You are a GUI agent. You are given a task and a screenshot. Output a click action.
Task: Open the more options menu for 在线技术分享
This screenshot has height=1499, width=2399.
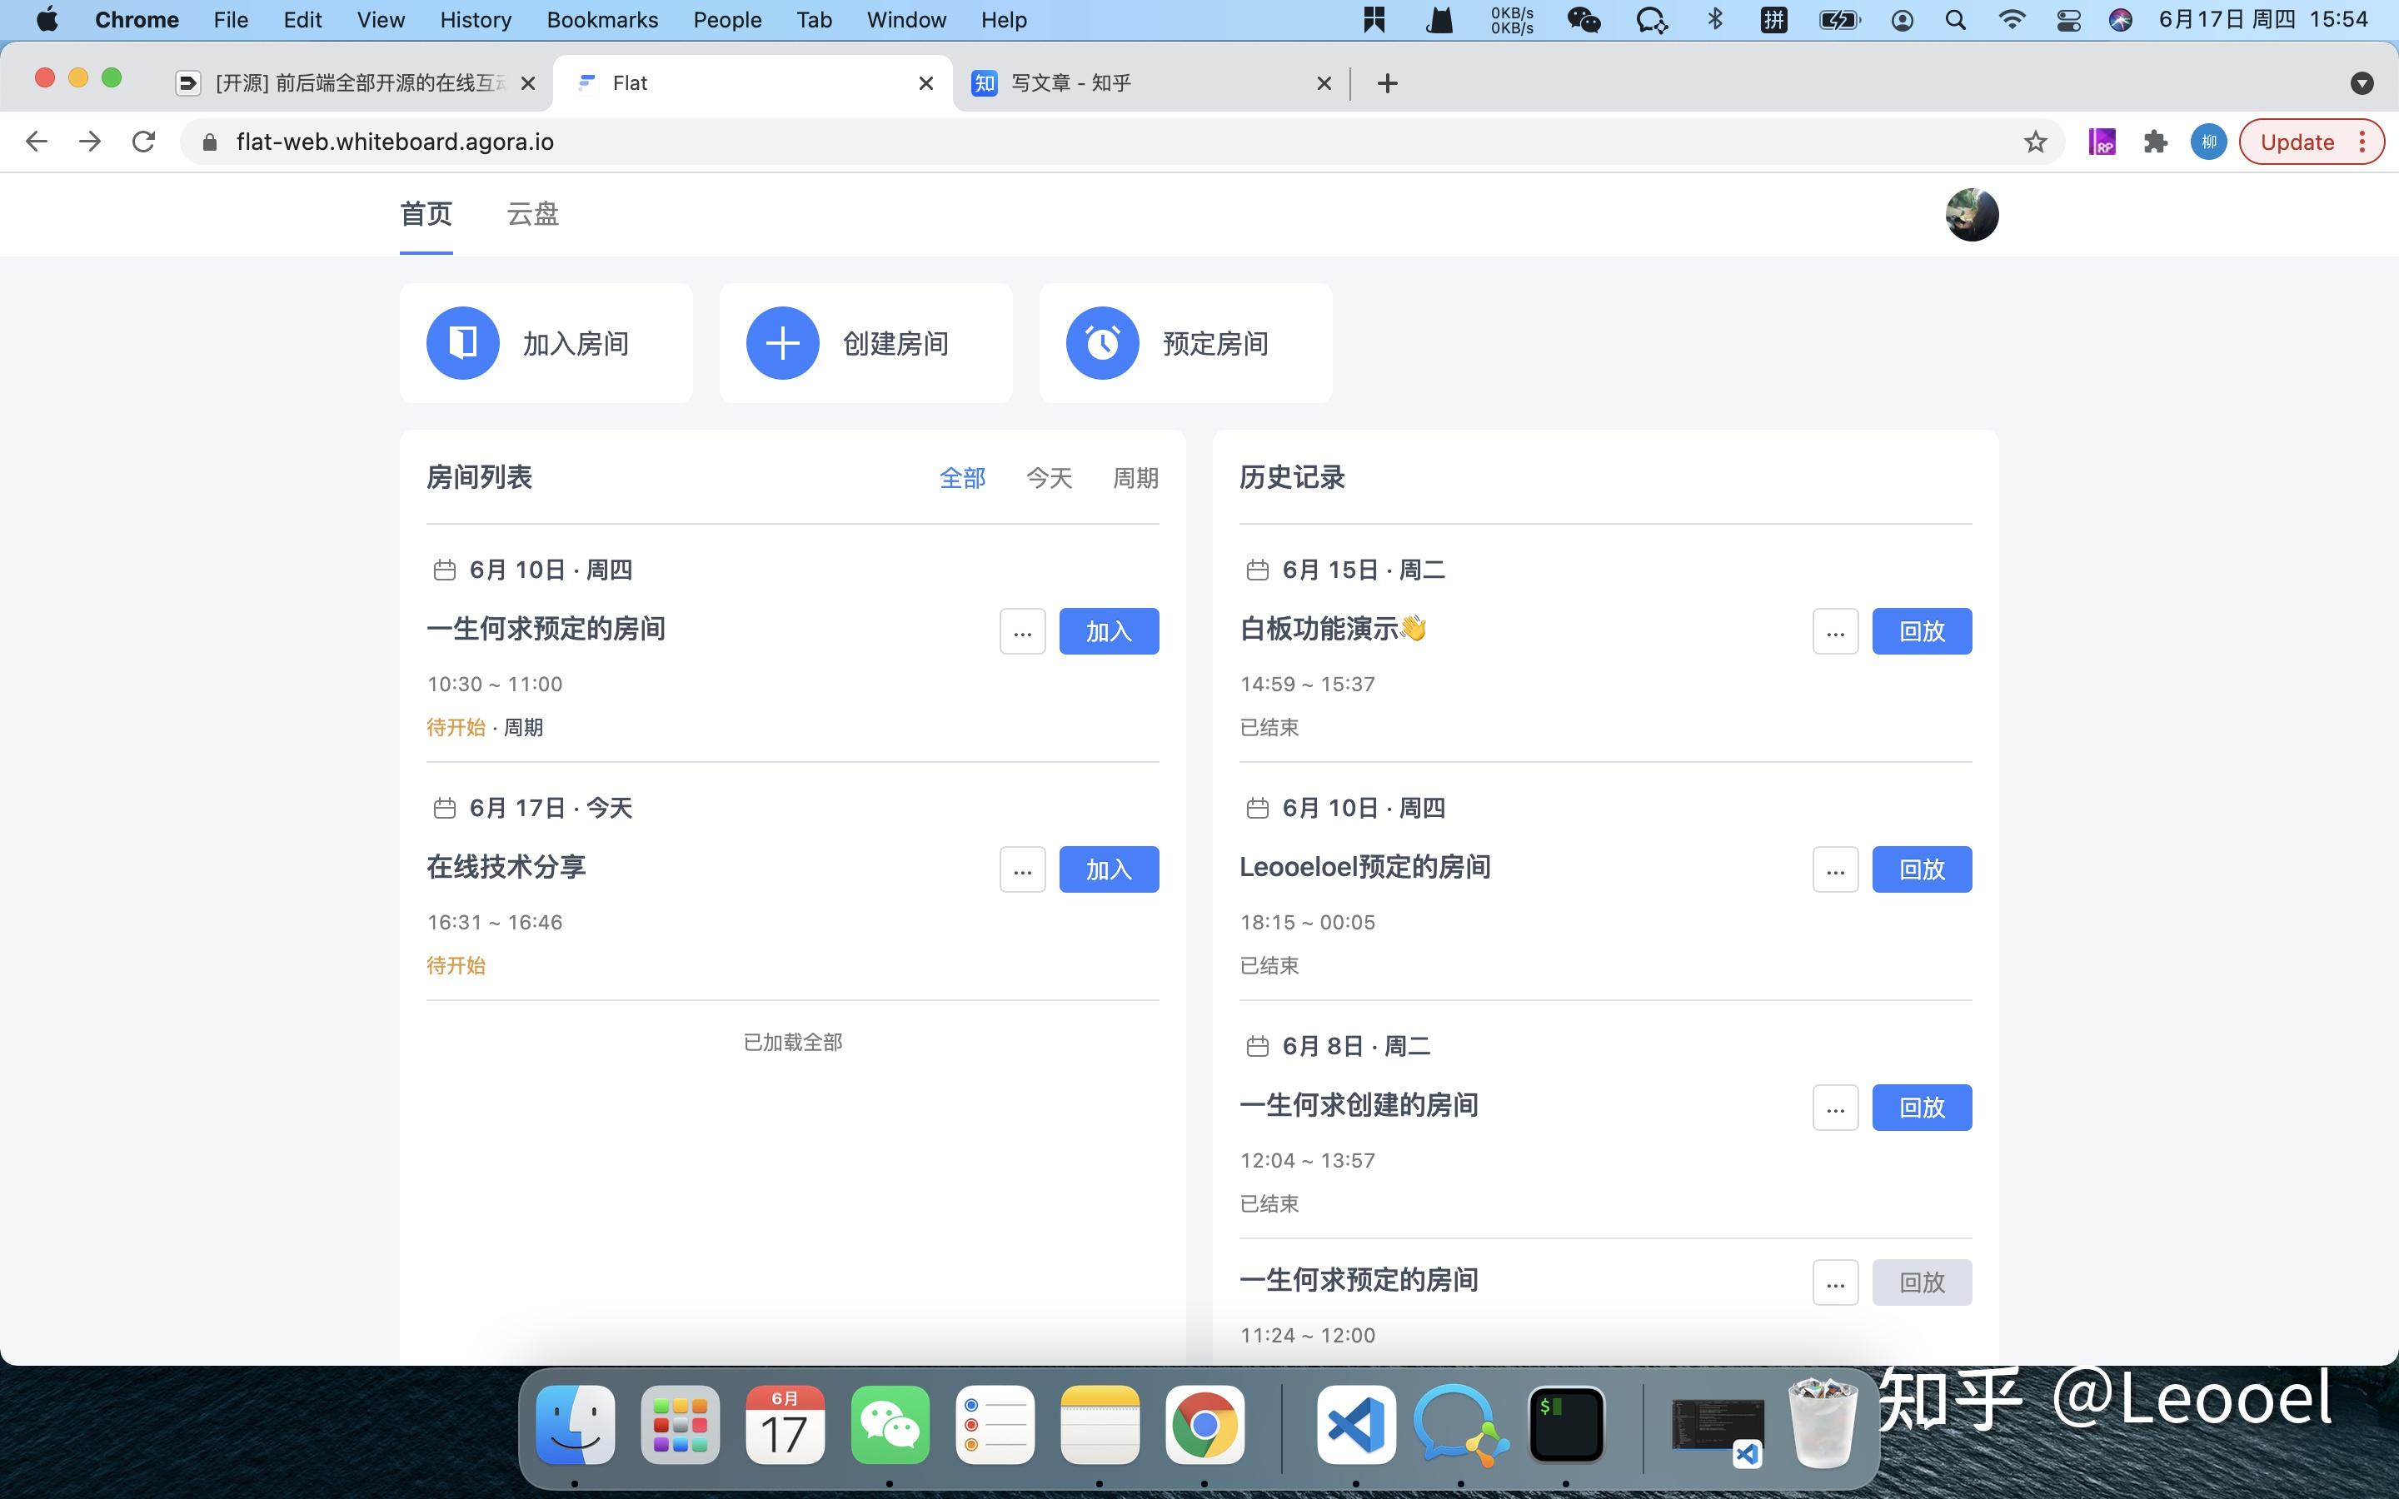pos(1022,869)
